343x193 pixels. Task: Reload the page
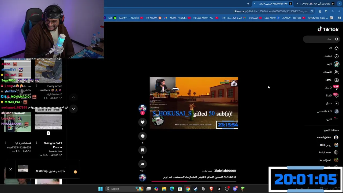[326, 11]
